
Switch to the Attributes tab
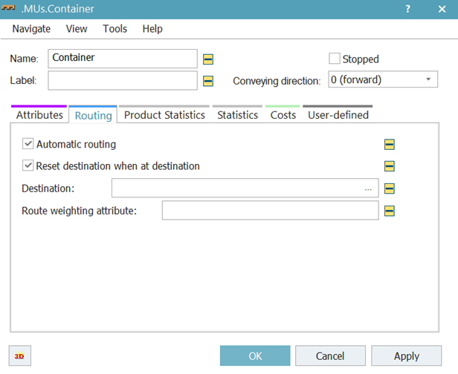coord(39,115)
